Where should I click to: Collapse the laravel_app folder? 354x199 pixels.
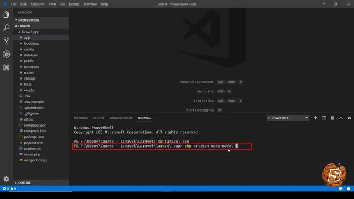click(x=41, y=32)
